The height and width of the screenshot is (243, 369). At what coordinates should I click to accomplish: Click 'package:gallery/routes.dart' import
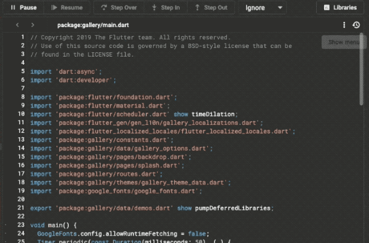pyautogui.click(x=107, y=174)
